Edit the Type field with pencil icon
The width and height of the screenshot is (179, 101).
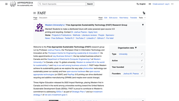pyautogui.click(x=142, y=54)
